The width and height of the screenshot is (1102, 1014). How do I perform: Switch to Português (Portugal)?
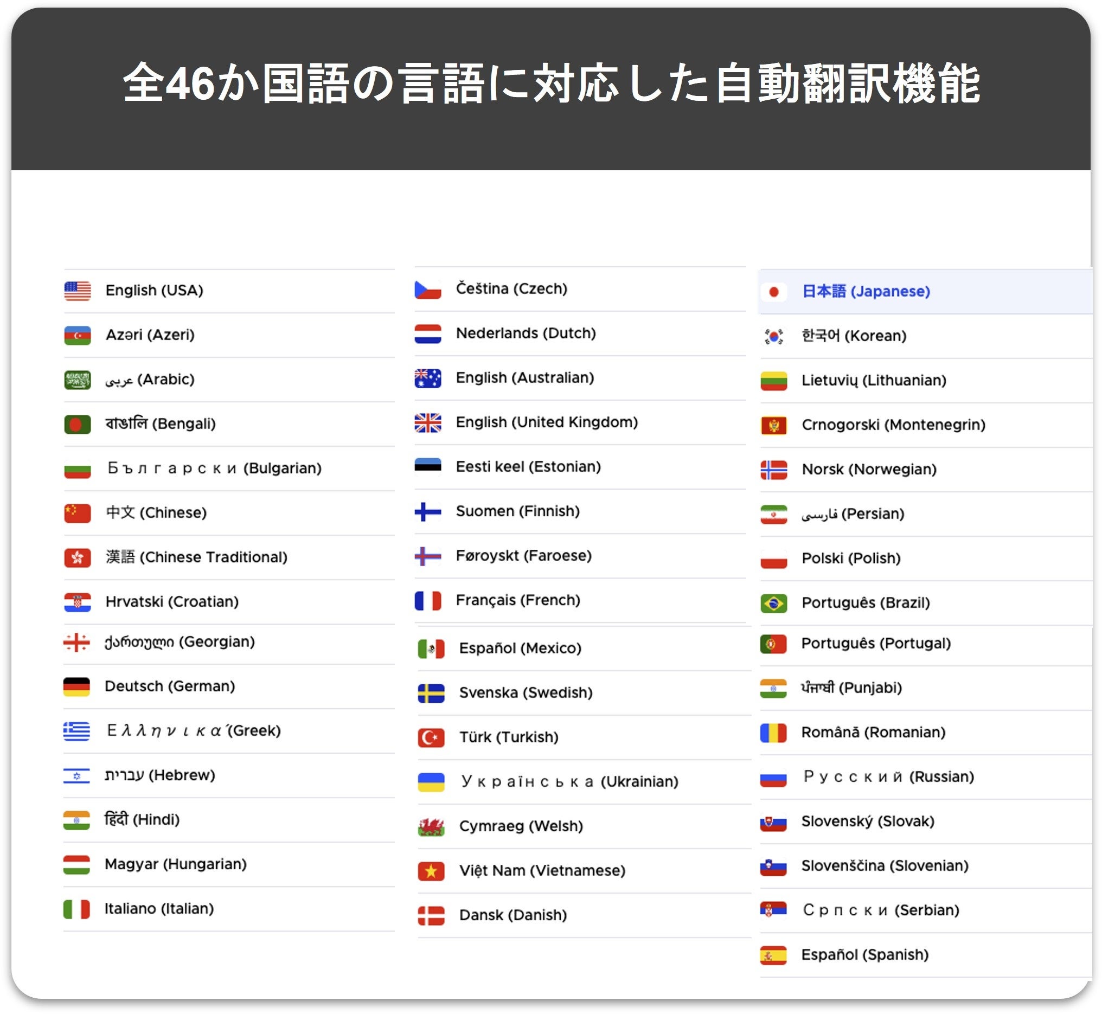875,644
